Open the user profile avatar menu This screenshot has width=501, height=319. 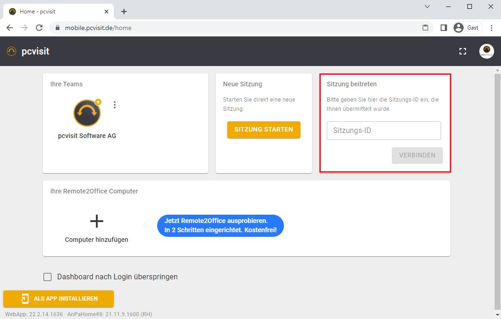coord(486,51)
